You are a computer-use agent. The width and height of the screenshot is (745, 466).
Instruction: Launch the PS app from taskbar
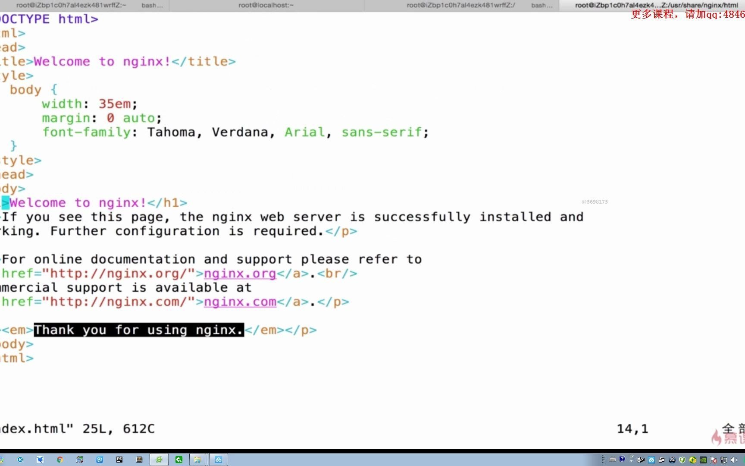(x=119, y=460)
